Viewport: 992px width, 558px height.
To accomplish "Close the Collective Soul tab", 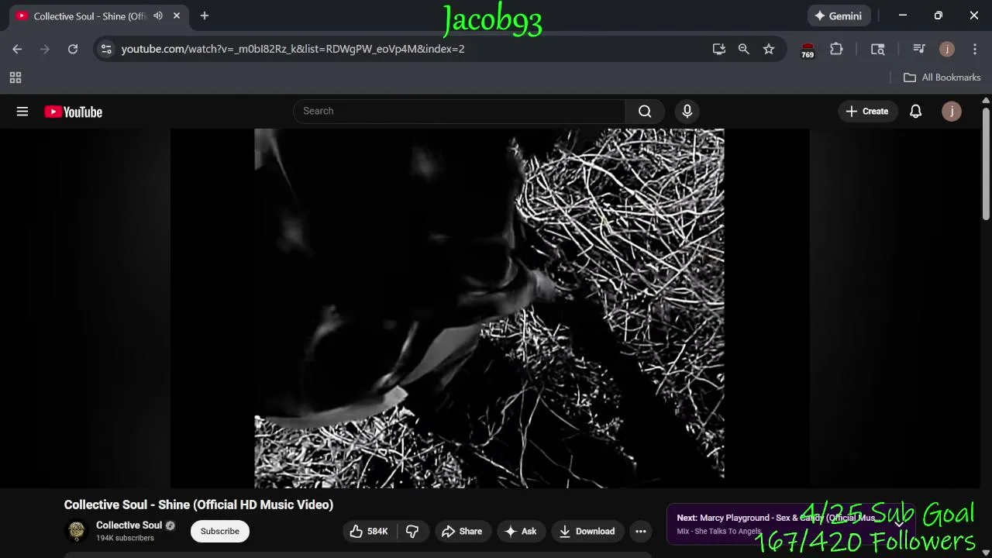I will (x=177, y=15).
